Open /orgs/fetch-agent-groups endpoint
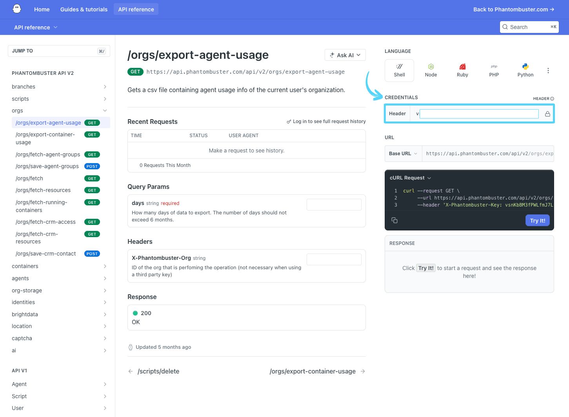This screenshot has width=569, height=417. coord(61,154)
